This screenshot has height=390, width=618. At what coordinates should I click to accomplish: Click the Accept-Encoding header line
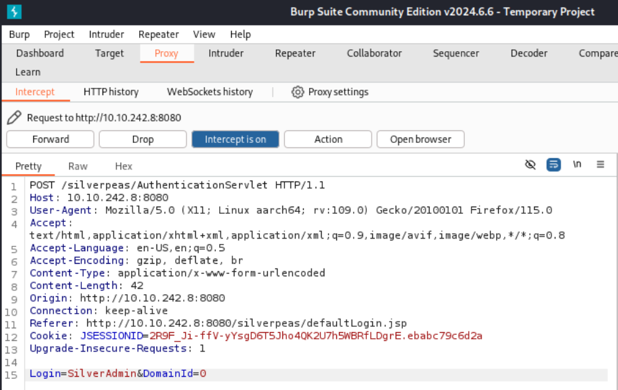click(137, 260)
